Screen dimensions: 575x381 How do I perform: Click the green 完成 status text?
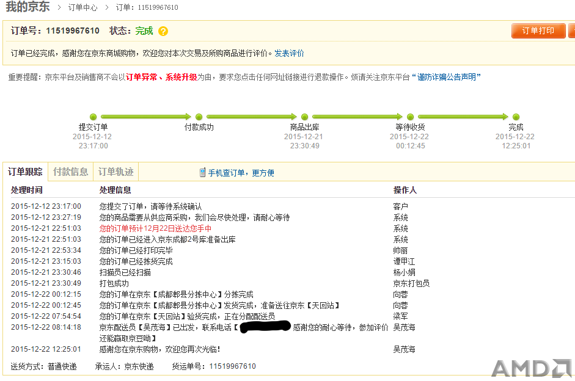[x=144, y=31]
